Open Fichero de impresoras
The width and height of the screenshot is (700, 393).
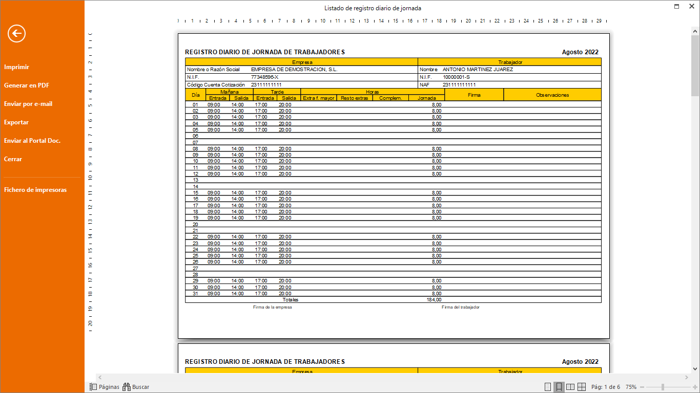coord(35,190)
